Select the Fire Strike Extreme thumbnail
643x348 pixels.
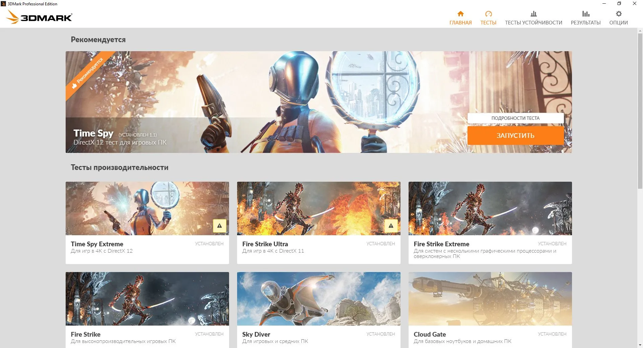pyautogui.click(x=490, y=208)
